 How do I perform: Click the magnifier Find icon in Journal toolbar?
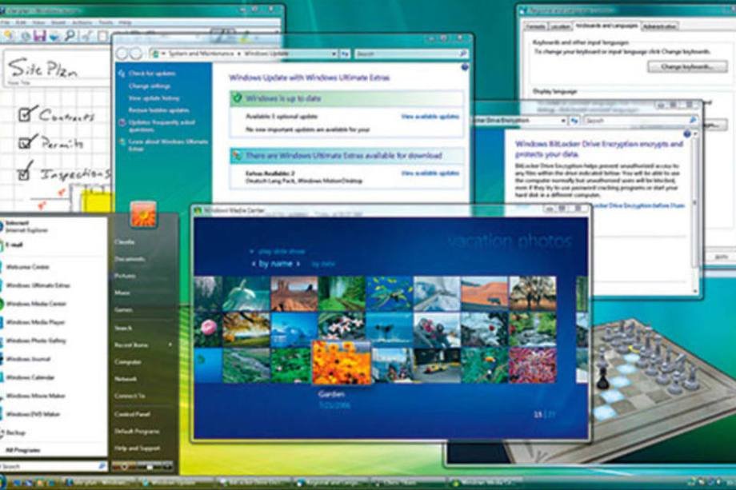(x=70, y=35)
